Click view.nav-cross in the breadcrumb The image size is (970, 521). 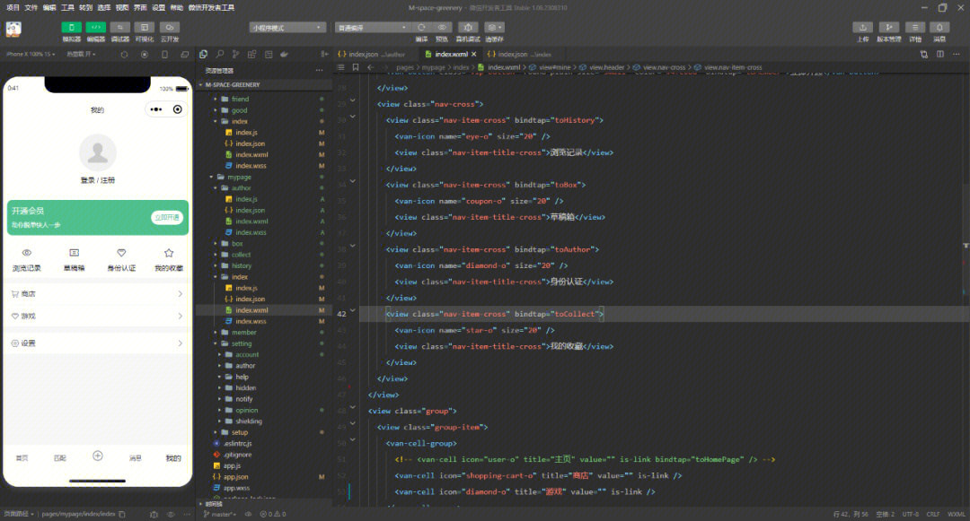click(664, 67)
